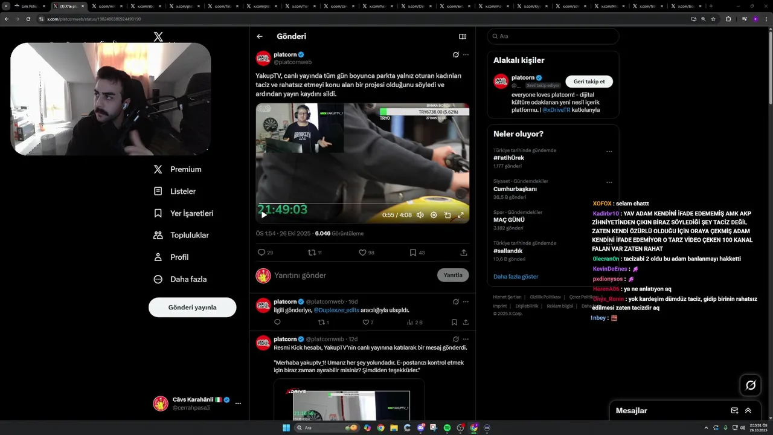Open Discord from the taskbar
Screen dimensions: 773x435
tap(420, 428)
